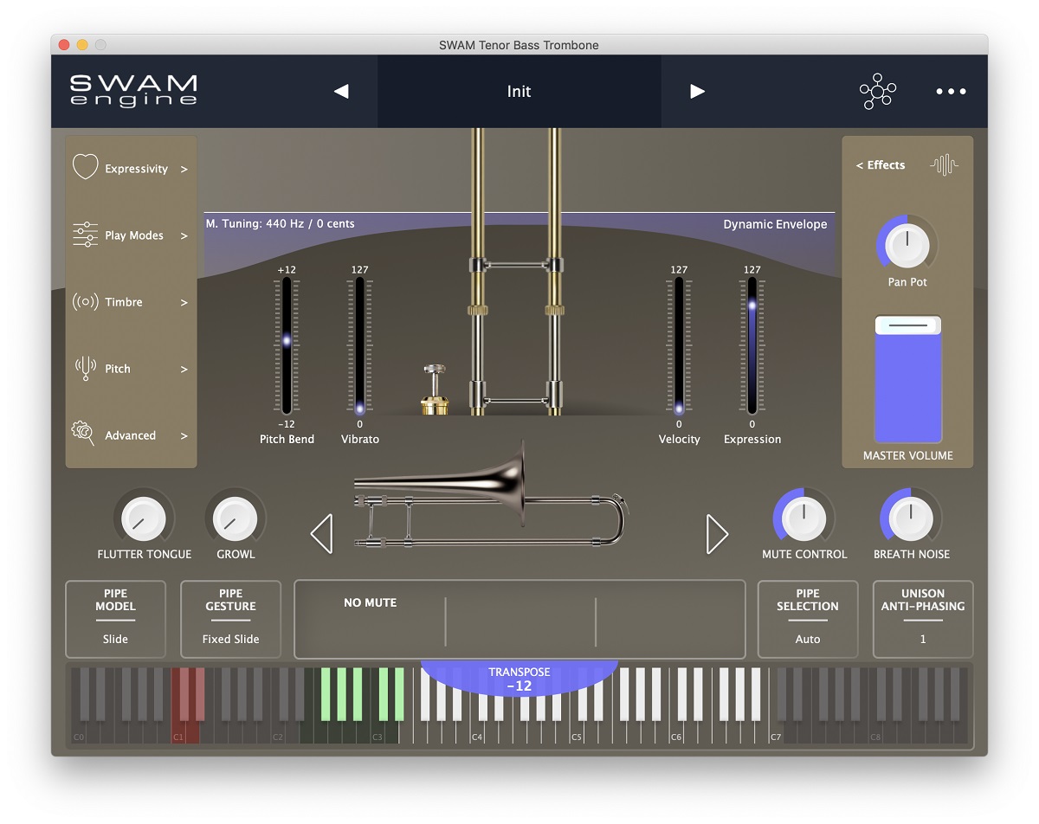Image resolution: width=1039 pixels, height=824 pixels.
Task: Click the red C1 keyswitch key
Action: (178, 731)
